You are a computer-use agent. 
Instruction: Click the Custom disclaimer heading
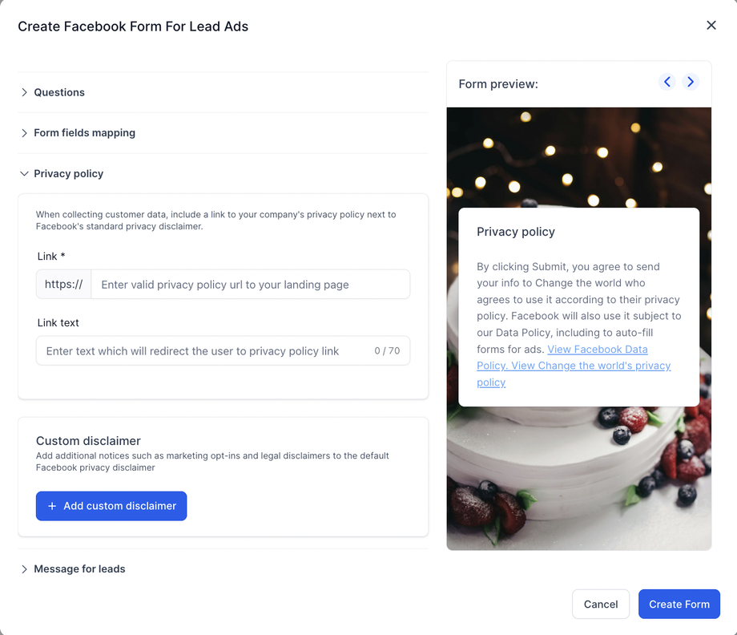(x=88, y=441)
